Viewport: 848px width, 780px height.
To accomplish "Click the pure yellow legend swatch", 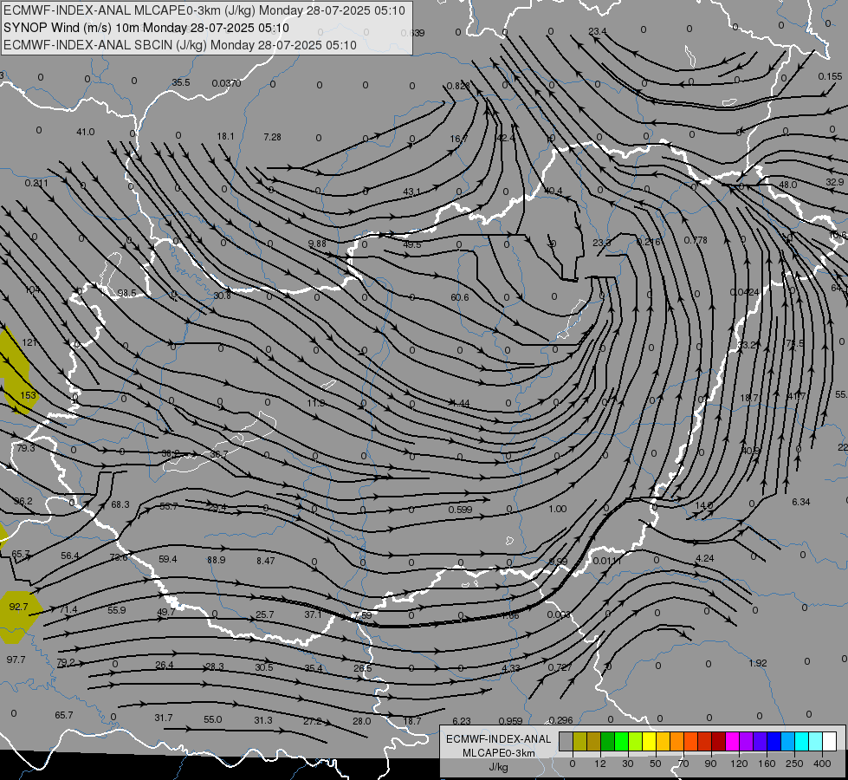I will click(x=650, y=741).
